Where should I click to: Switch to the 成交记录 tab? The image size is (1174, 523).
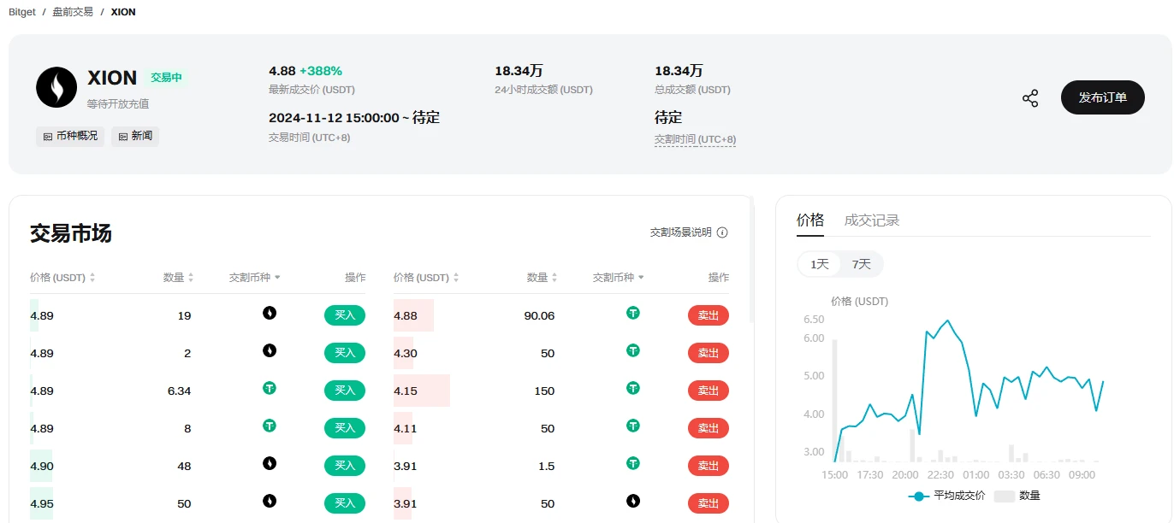(870, 220)
